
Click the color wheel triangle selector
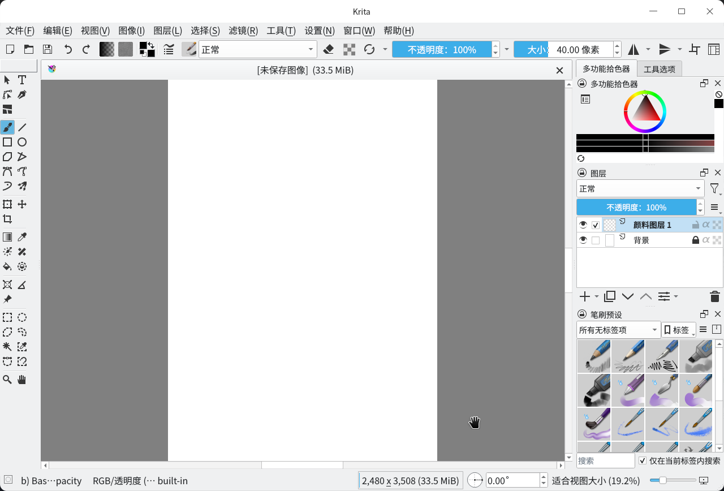(645, 111)
